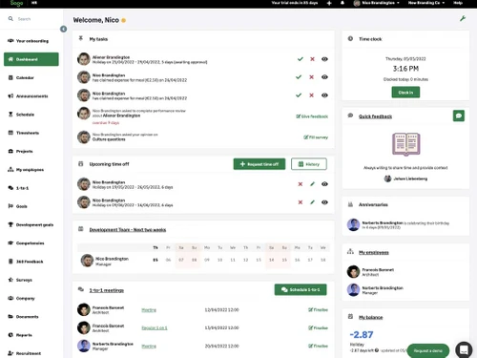
Task: Click the Development goals trophy icon
Action: 10,224
